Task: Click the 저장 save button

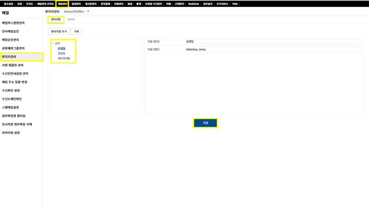Action: coord(205,123)
